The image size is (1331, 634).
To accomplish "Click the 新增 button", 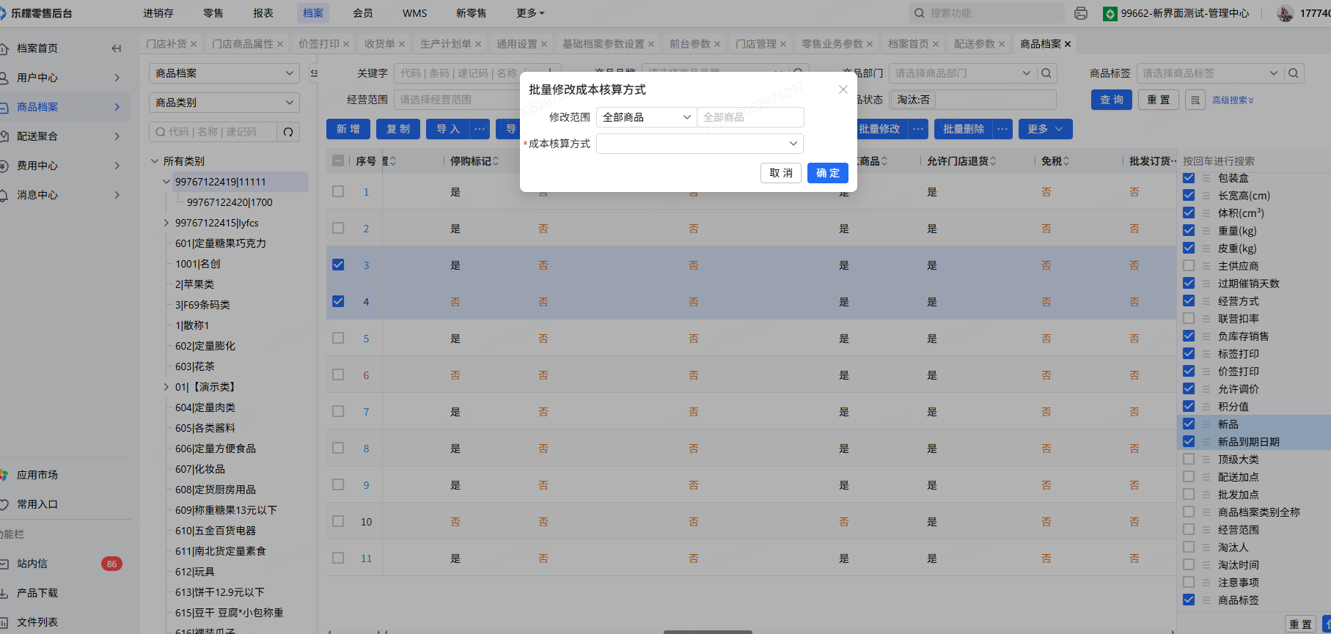I will coord(348,129).
